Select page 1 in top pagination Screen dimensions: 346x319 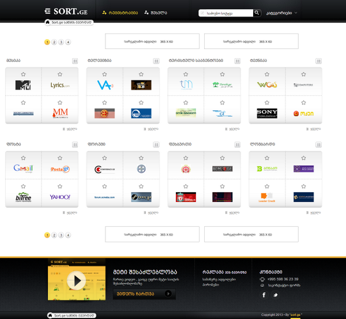47,42
